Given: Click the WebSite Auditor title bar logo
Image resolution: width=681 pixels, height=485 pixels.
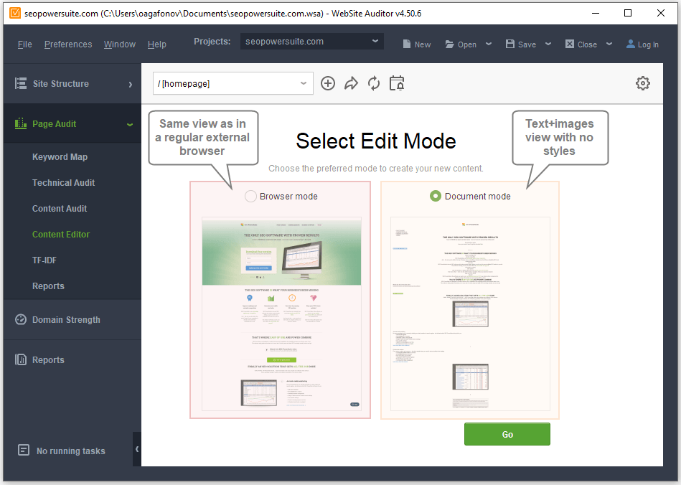Looking at the screenshot, I should click(x=15, y=13).
